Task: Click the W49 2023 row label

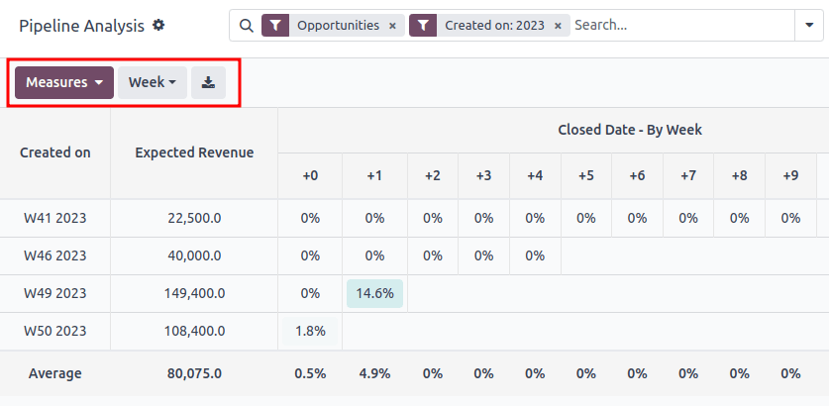Action: pyautogui.click(x=55, y=293)
